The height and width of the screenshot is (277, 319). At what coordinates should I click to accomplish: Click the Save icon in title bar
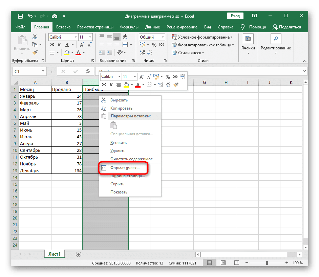tap(20, 16)
